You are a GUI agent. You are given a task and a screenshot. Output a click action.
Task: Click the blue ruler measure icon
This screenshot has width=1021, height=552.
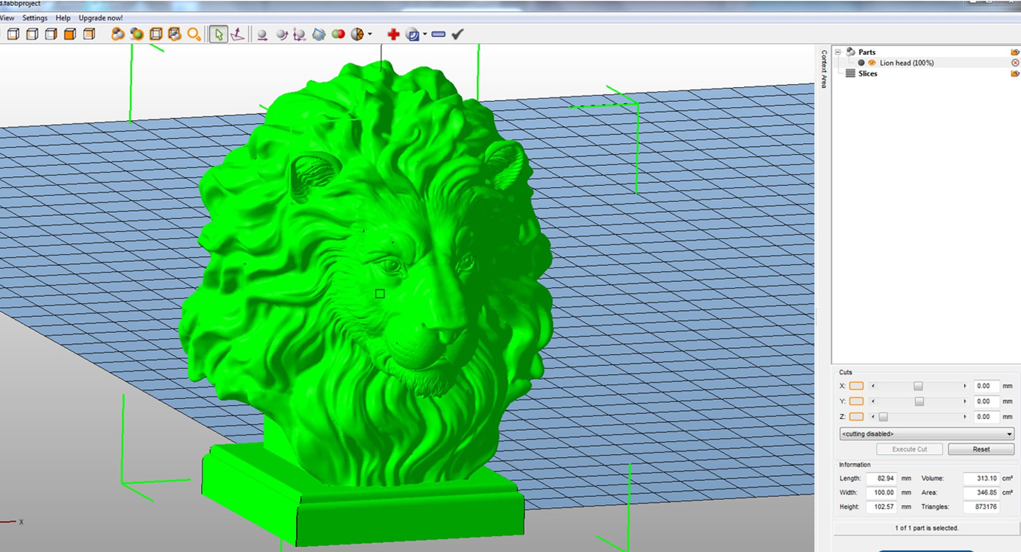(439, 34)
